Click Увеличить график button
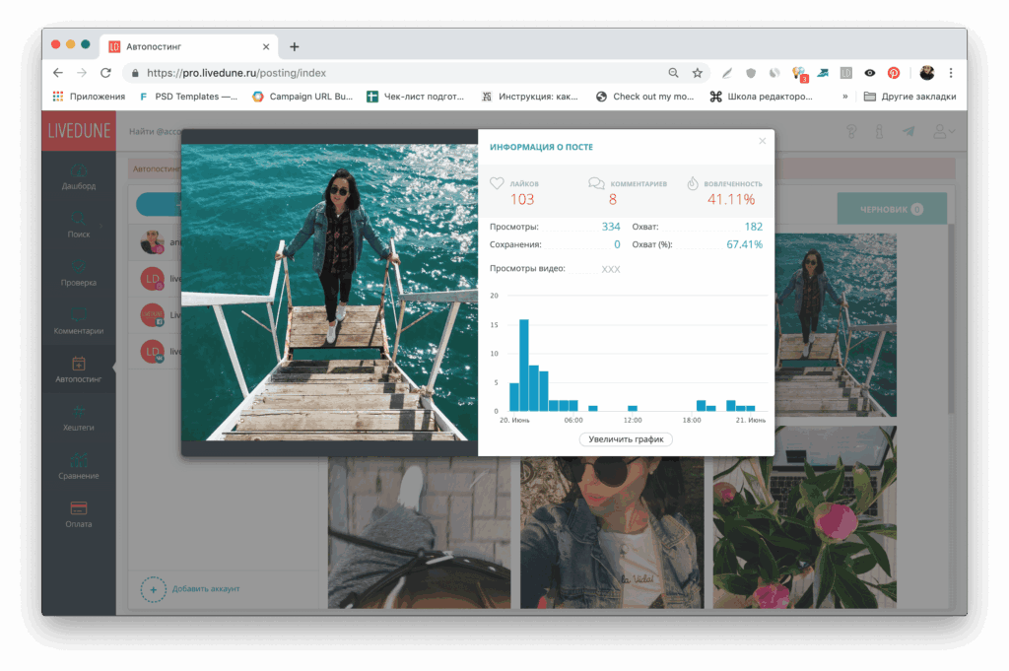 [626, 439]
